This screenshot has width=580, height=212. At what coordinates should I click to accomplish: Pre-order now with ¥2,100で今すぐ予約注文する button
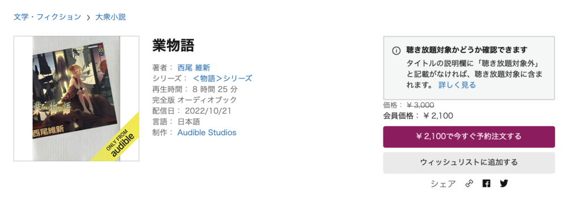coord(469,137)
